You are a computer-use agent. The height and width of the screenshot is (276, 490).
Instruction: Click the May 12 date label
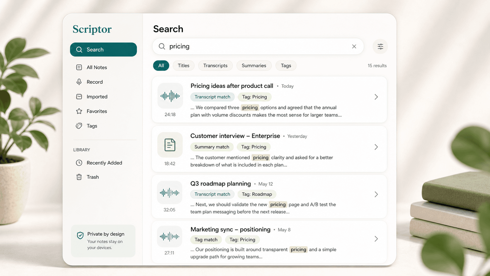[x=266, y=184]
